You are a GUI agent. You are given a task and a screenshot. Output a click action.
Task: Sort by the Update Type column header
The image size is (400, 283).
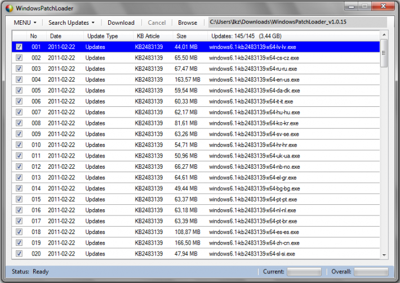coord(108,36)
